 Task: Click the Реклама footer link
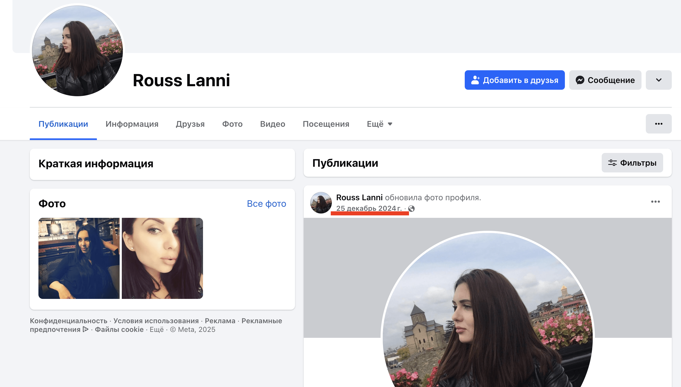(x=220, y=321)
